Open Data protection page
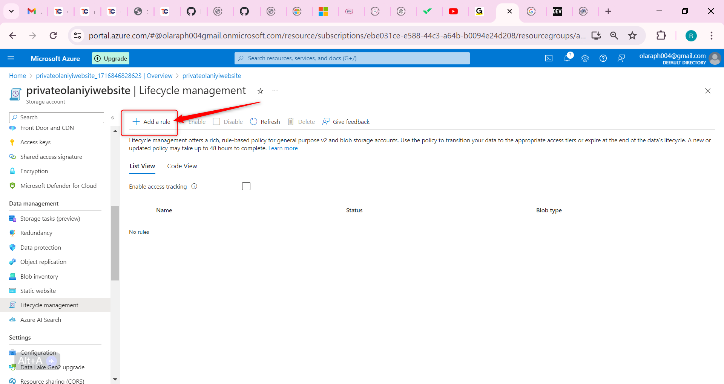 point(41,248)
